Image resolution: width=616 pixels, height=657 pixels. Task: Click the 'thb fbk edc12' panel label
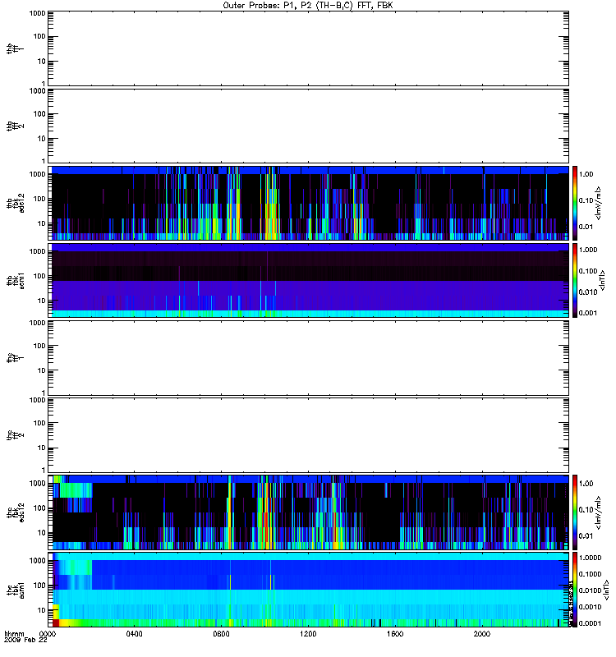[x=15, y=203]
